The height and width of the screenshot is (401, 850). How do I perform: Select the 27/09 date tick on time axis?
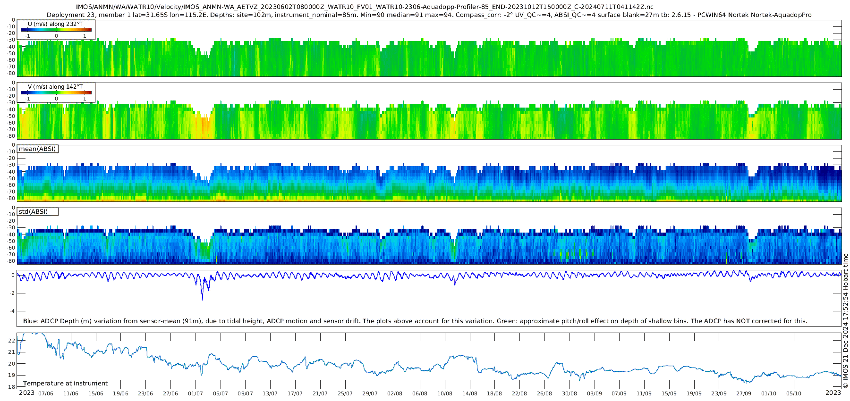coord(744,393)
